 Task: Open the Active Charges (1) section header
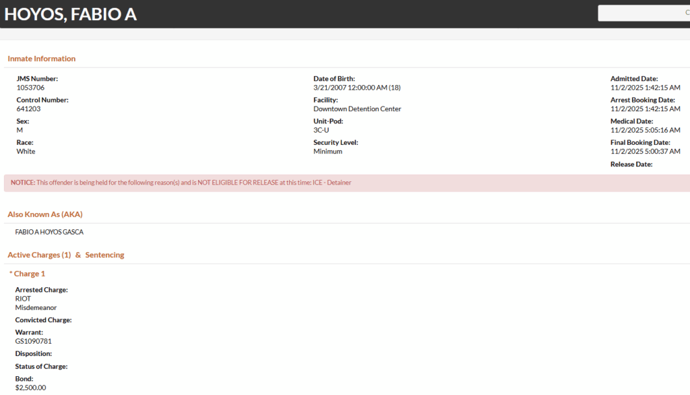pyautogui.click(x=39, y=255)
